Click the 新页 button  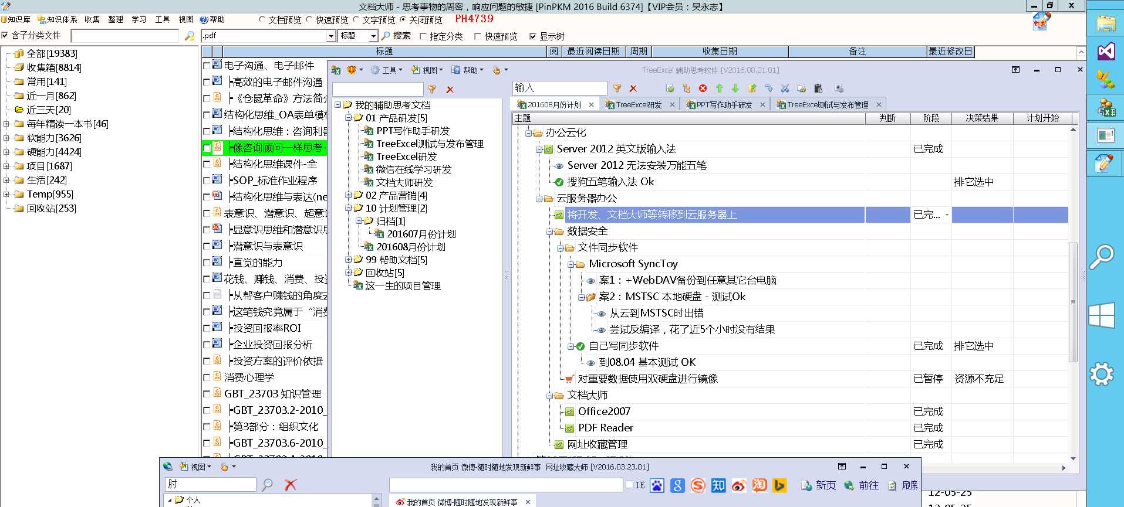coord(819,485)
